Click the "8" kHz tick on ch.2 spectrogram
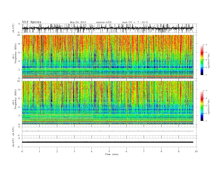 pos(20,90)
